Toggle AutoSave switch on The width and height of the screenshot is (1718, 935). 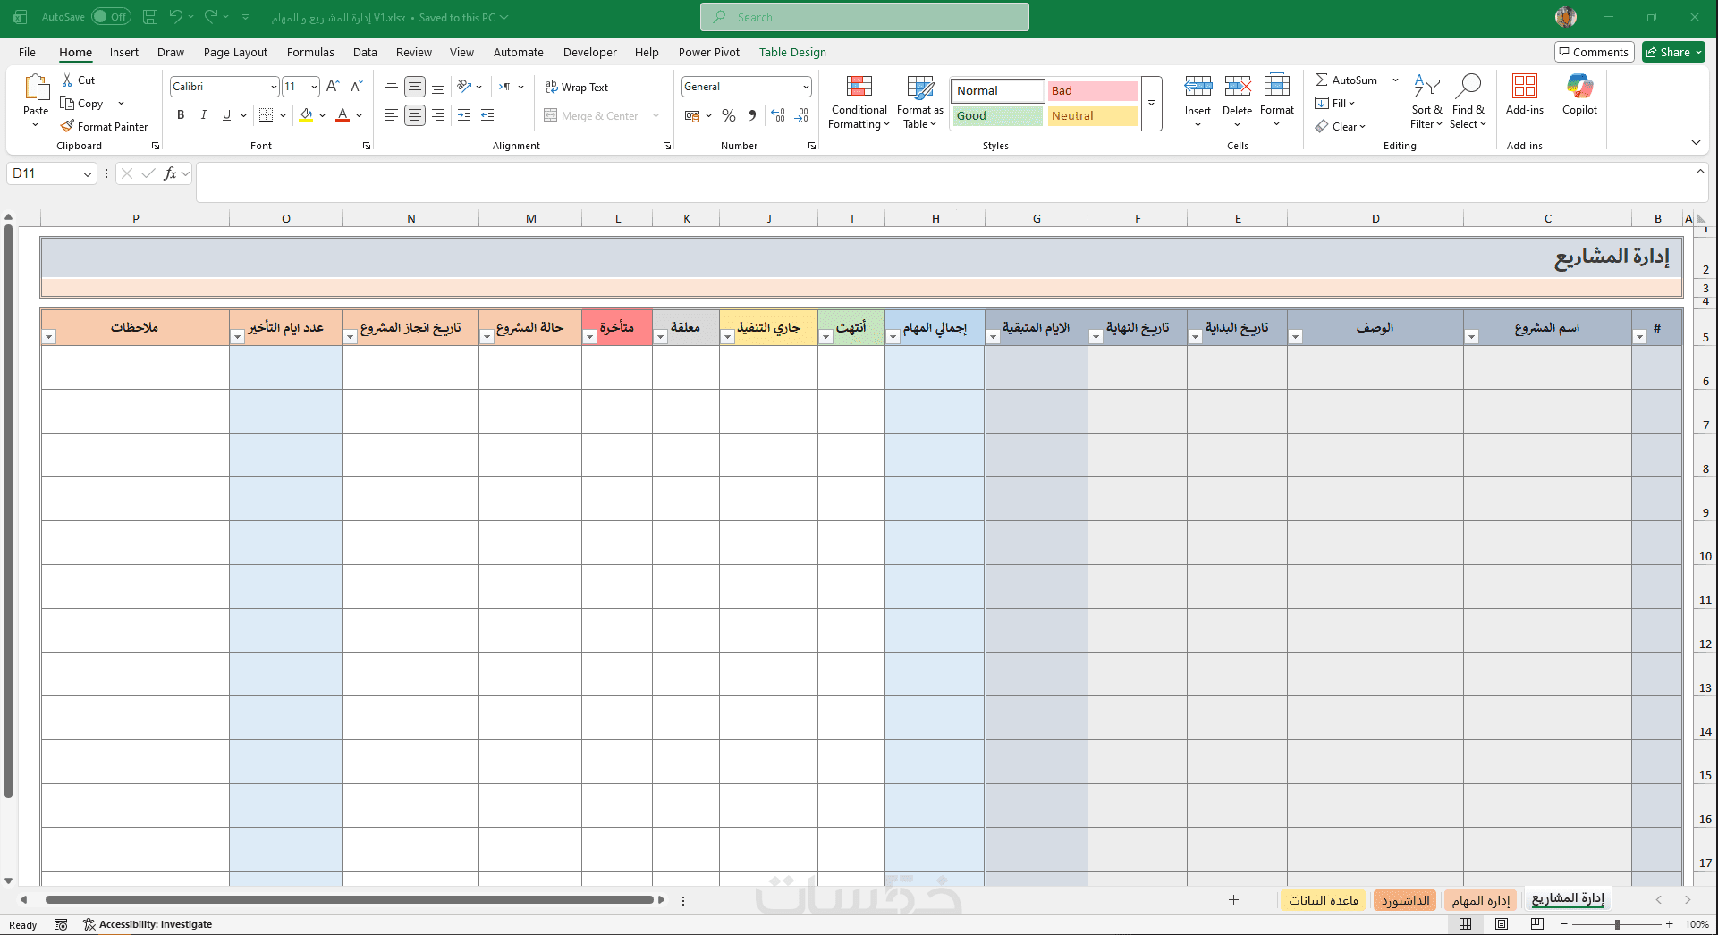coord(111,17)
